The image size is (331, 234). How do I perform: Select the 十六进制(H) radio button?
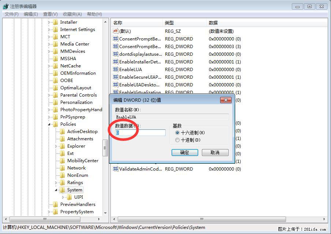177,132
